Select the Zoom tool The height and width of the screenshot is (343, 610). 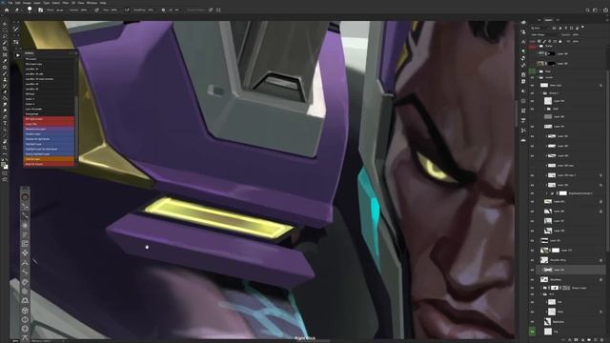pyautogui.click(x=5, y=149)
